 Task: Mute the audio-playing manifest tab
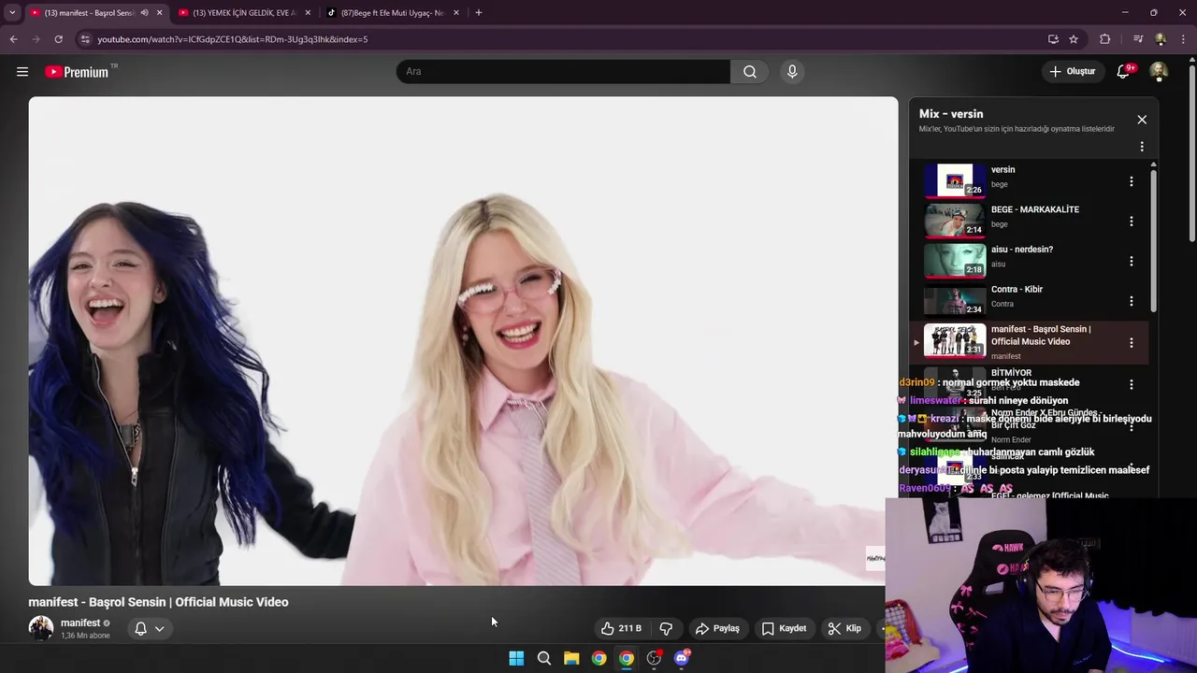tap(144, 13)
